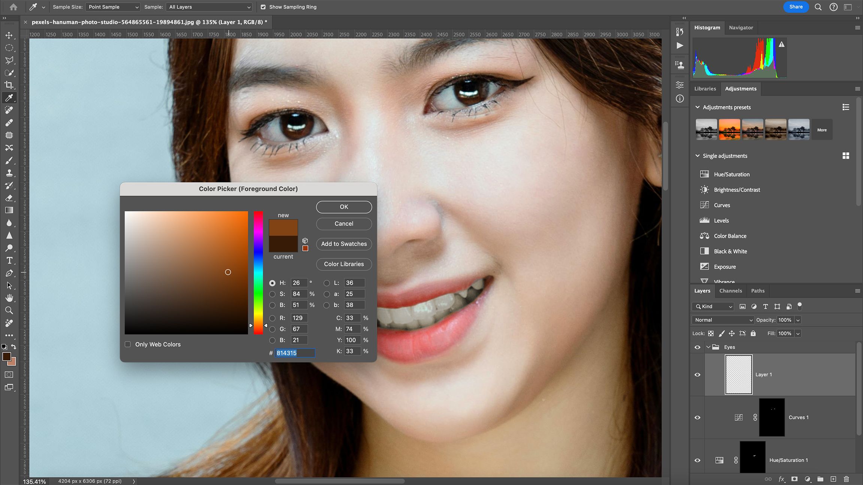Select the Polygonal Lasso tool
The image size is (863, 485).
click(9, 60)
